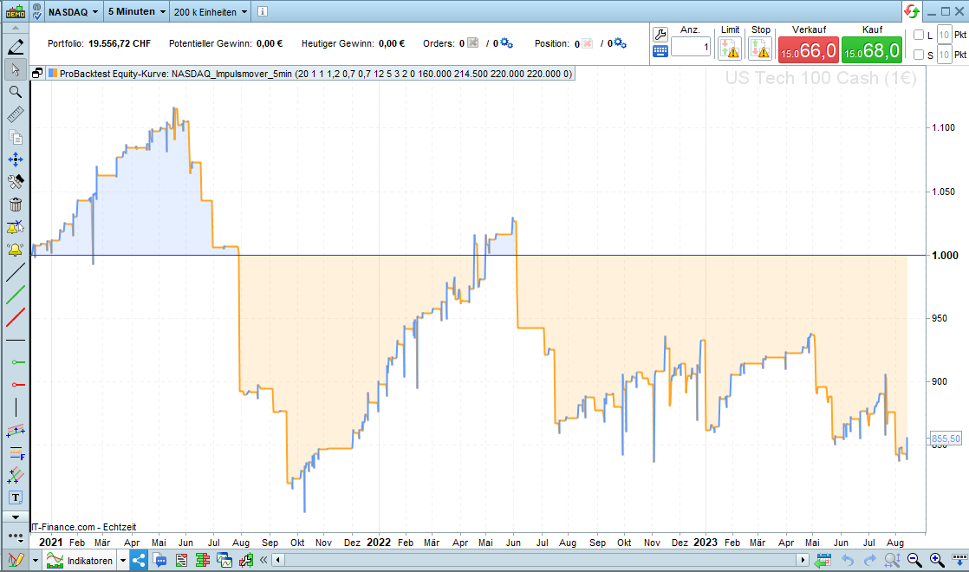Open trading settings wrench button
969x572 pixels.
tap(660, 35)
